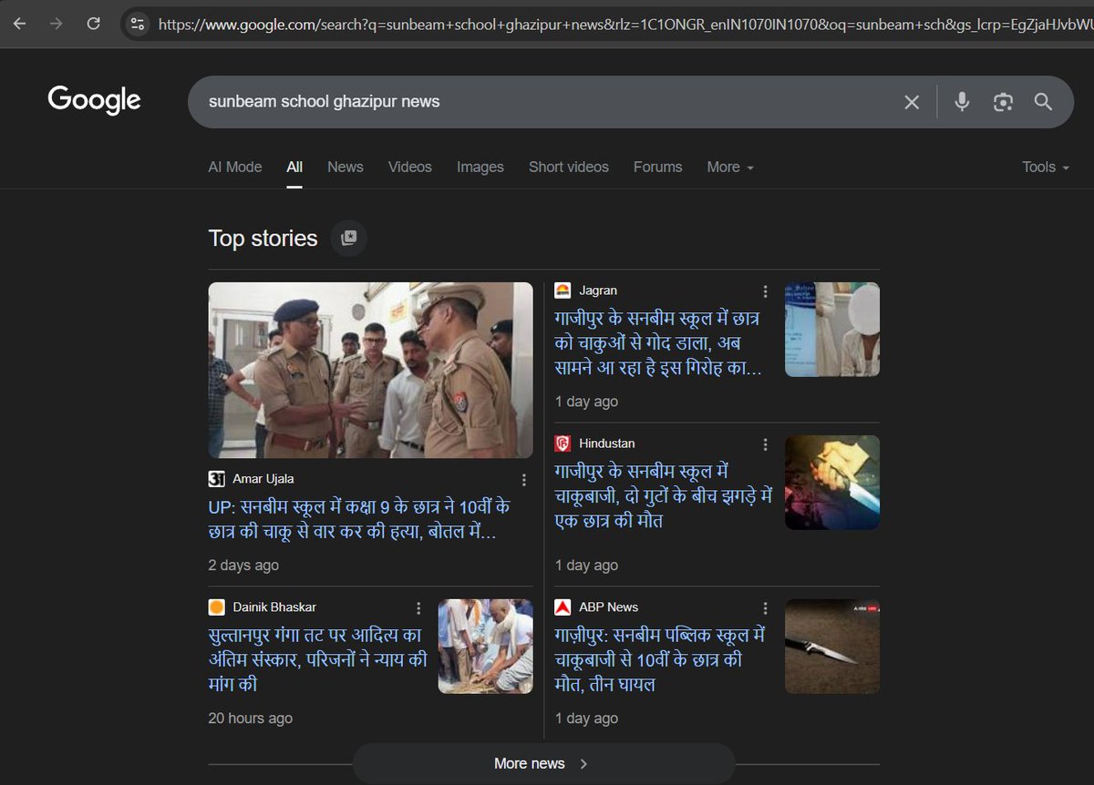Click the Hindustan source name
The height and width of the screenshot is (785, 1094).
(x=607, y=443)
